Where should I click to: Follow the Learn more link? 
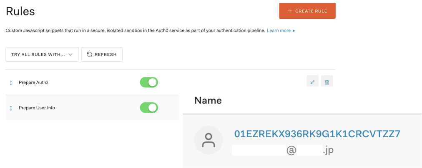click(x=279, y=31)
